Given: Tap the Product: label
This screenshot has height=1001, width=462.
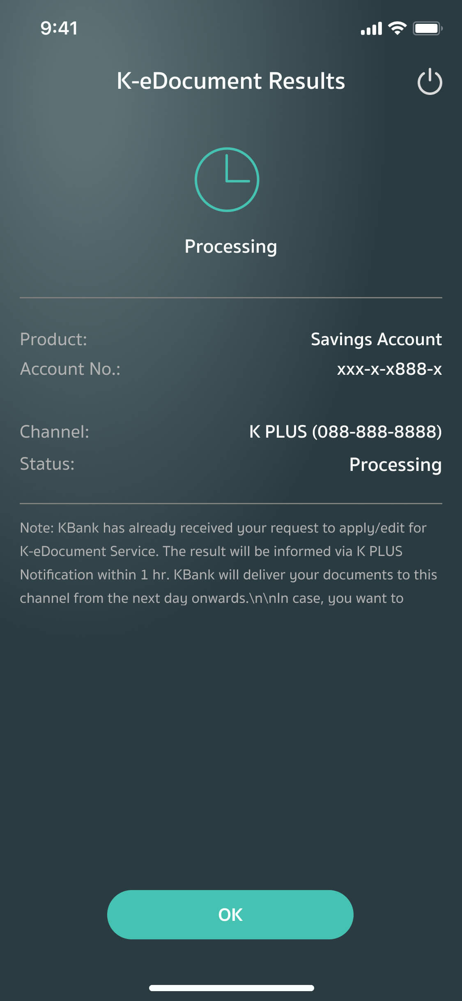Looking at the screenshot, I should pos(54,339).
